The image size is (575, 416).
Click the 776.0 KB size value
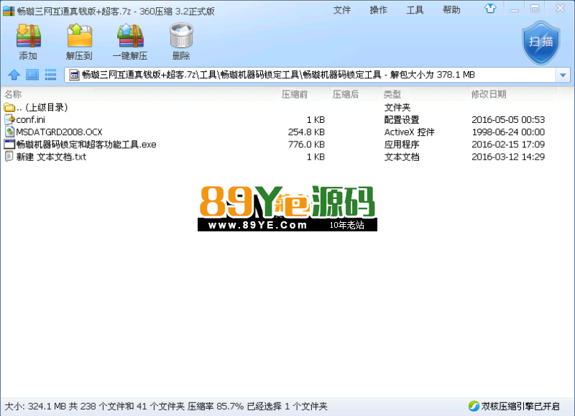[x=306, y=144]
